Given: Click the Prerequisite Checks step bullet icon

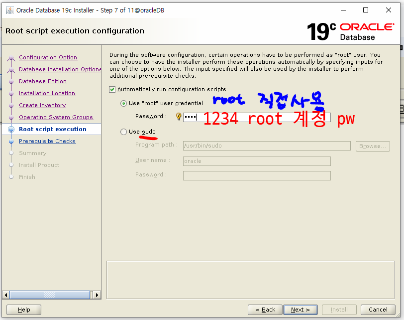Looking at the screenshot, I should pos(11,142).
